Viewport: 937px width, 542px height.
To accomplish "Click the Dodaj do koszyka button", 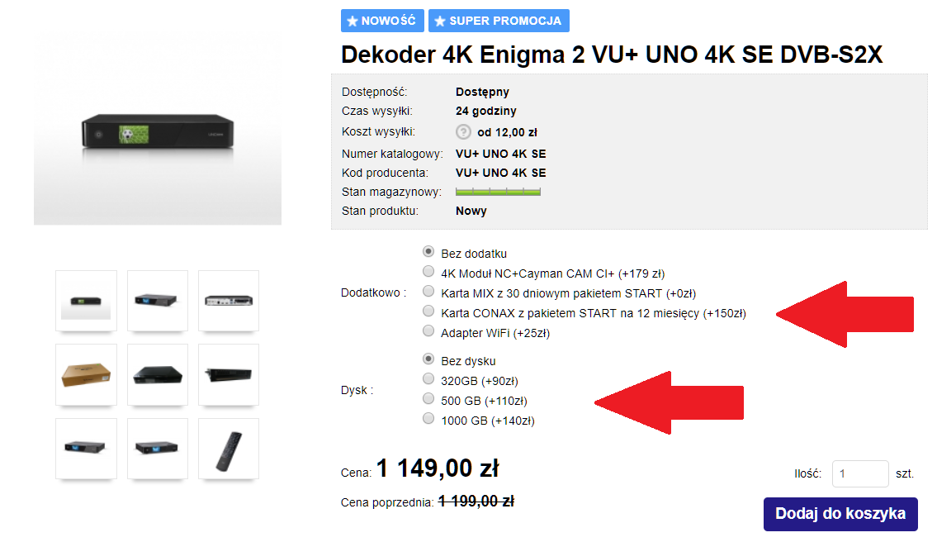I will pos(840,514).
